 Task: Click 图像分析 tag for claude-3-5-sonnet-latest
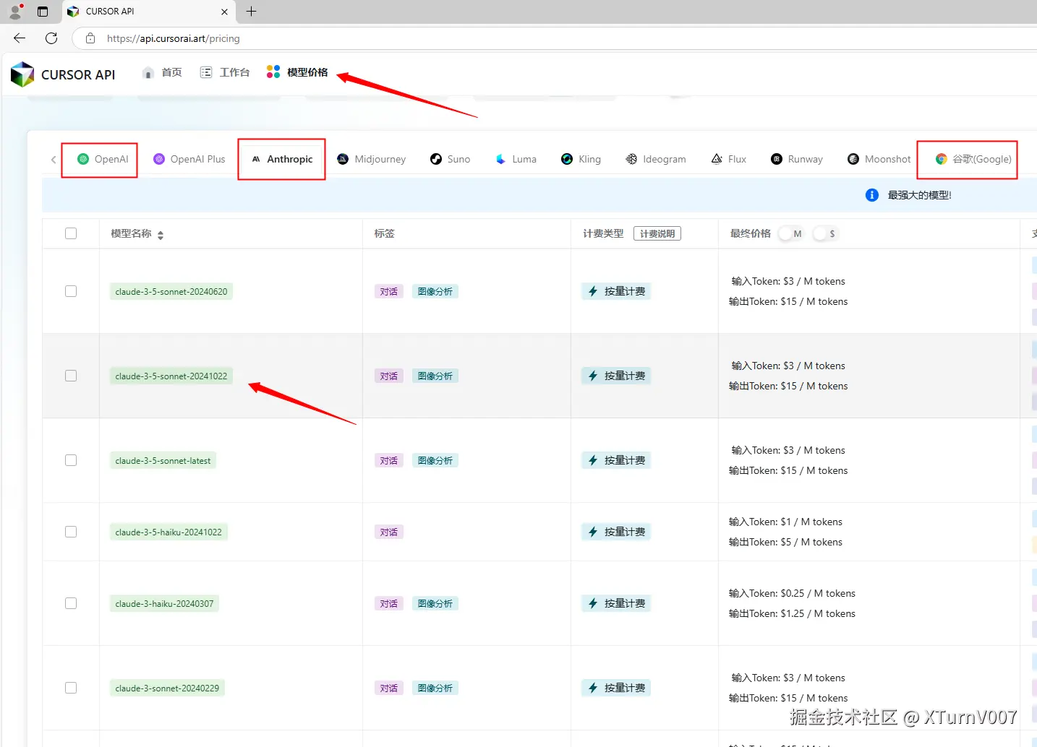pos(435,461)
